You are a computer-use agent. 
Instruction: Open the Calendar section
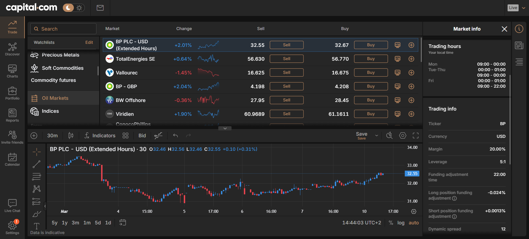click(x=12, y=160)
